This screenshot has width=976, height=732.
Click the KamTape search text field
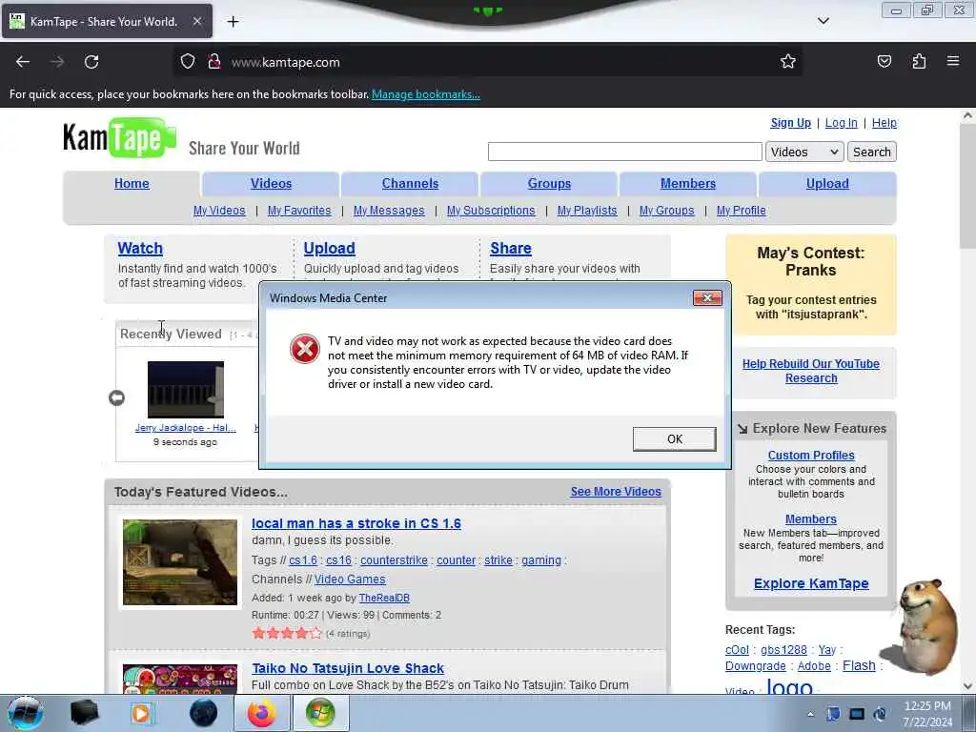(625, 152)
